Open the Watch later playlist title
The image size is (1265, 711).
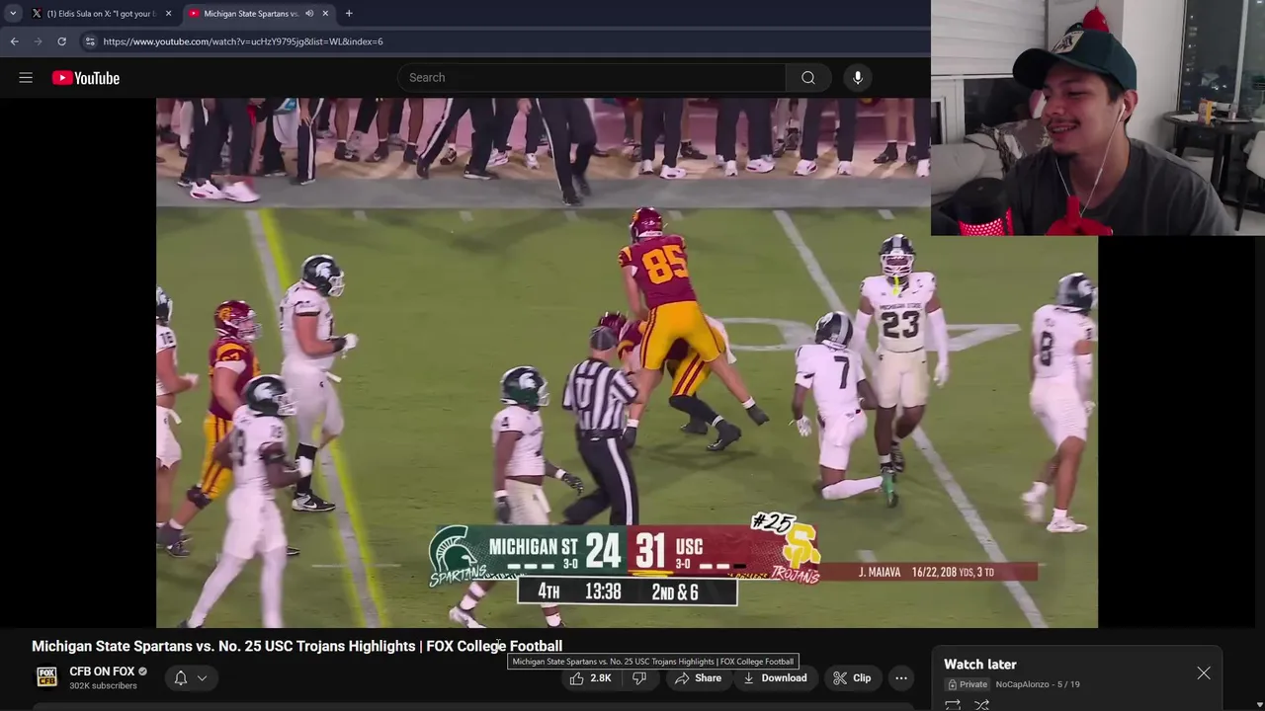click(979, 665)
